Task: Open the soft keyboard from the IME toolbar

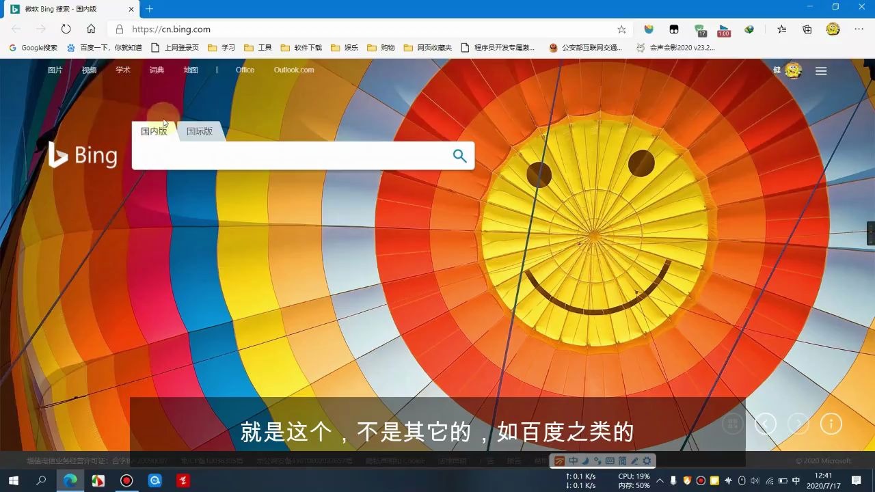Action: pos(609,461)
